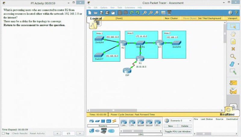Image resolution: width=241 pixels, height=137 pixels.
Task: Click the workspace horizontal scrollbar
Action: click(155, 110)
